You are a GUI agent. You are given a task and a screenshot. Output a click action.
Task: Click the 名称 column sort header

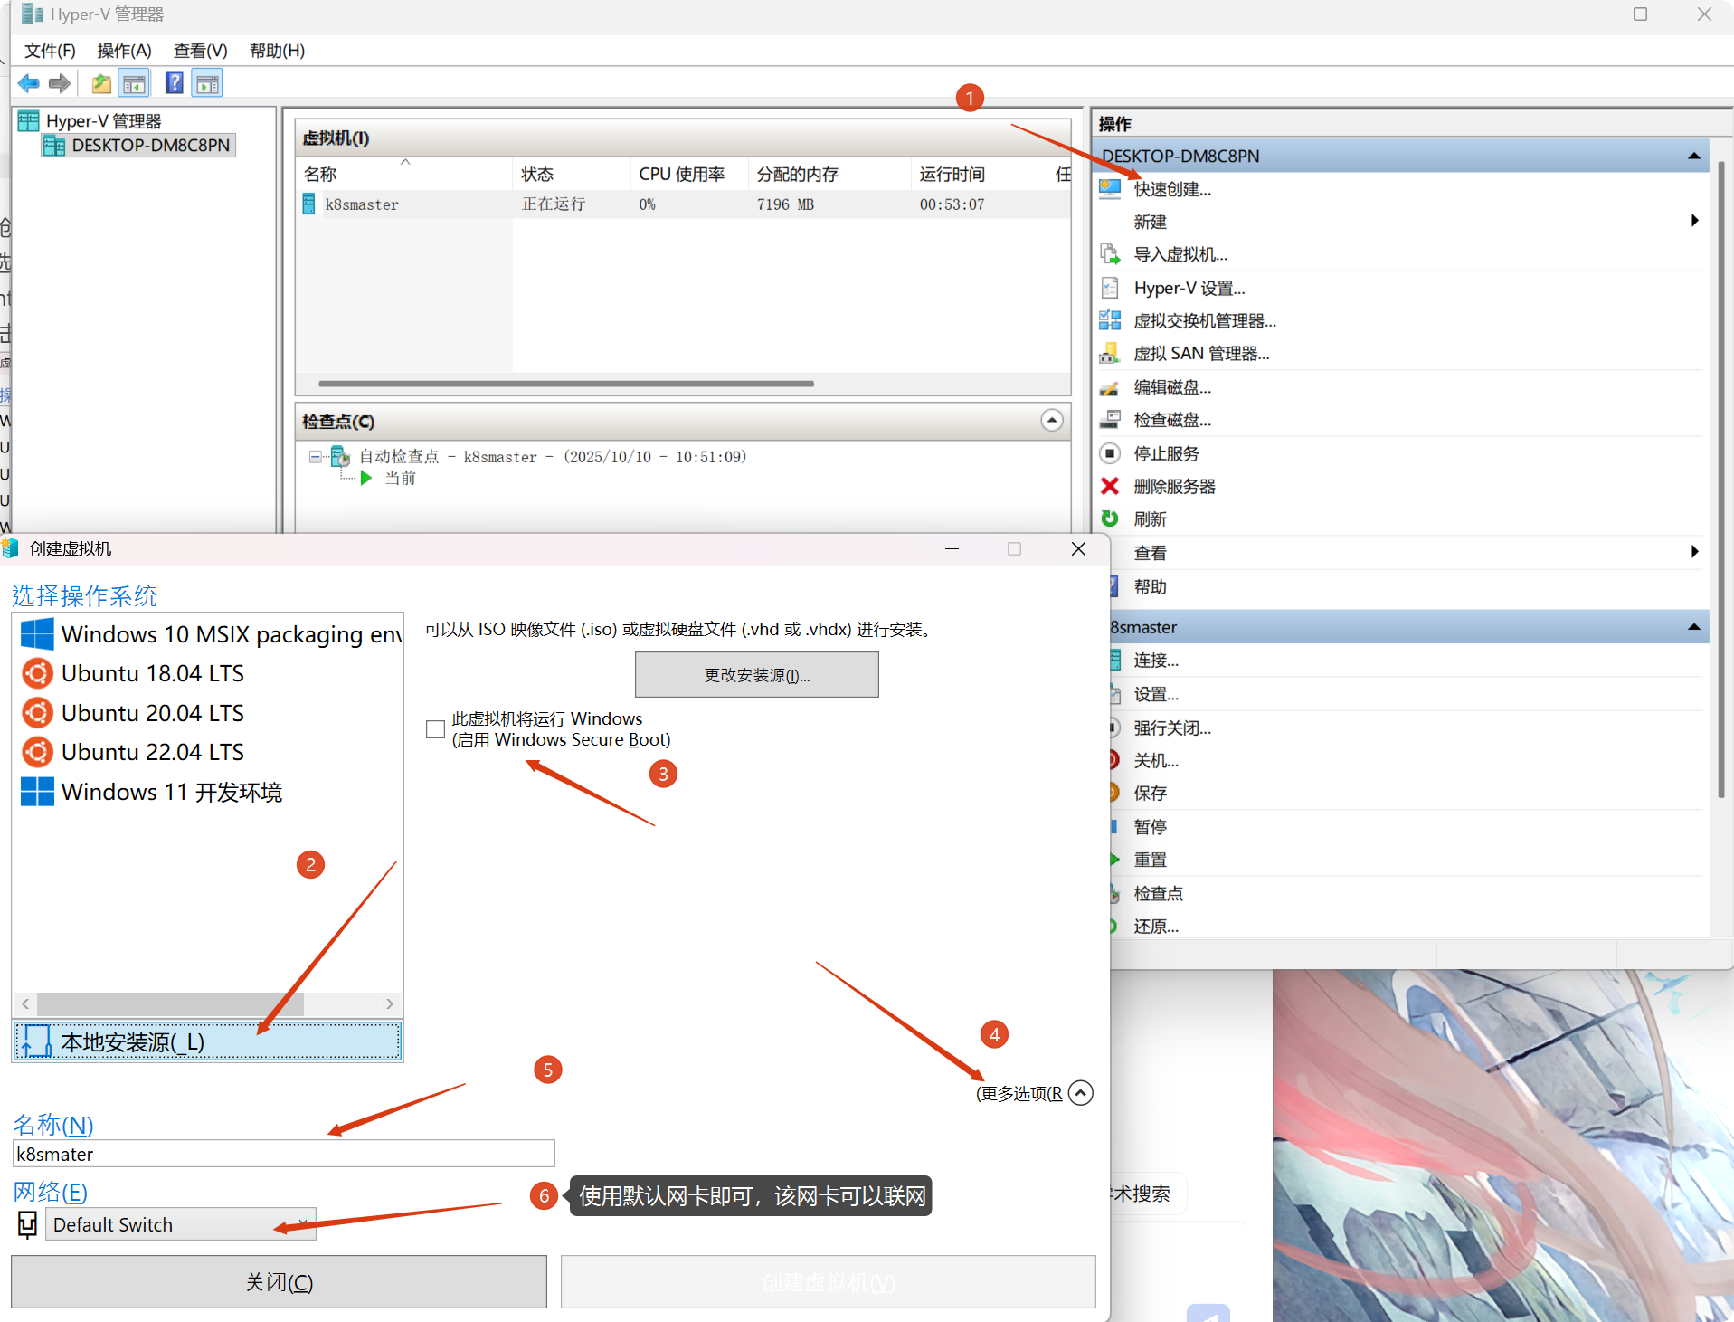point(403,174)
